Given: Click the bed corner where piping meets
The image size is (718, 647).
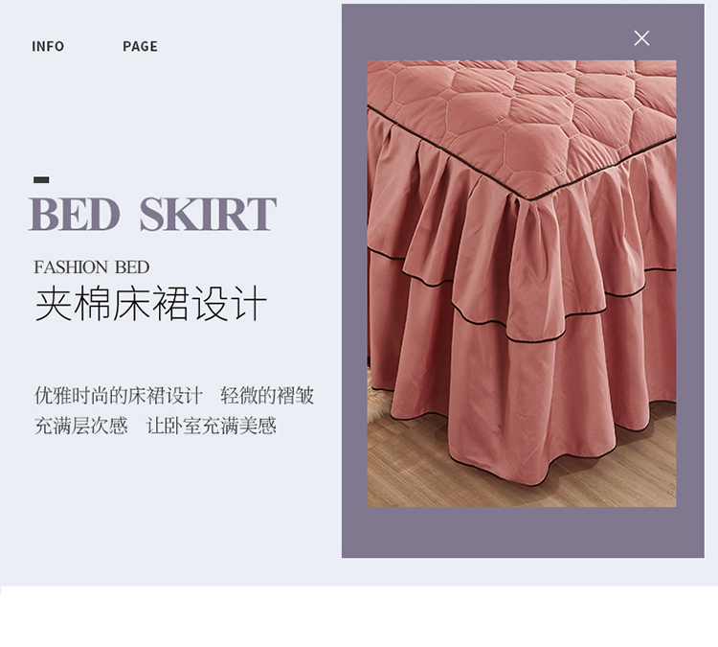Looking at the screenshot, I should pyautogui.click(x=532, y=200).
